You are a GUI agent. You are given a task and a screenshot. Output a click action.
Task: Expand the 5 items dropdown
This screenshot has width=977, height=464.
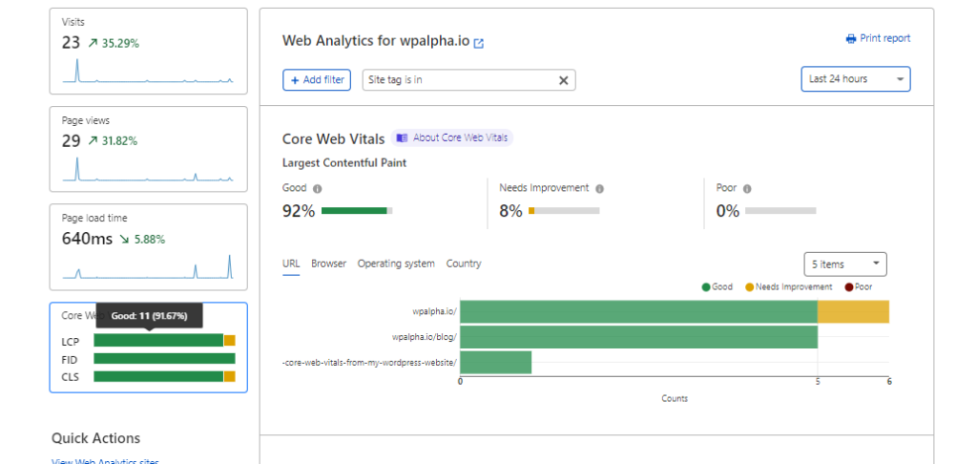click(845, 264)
